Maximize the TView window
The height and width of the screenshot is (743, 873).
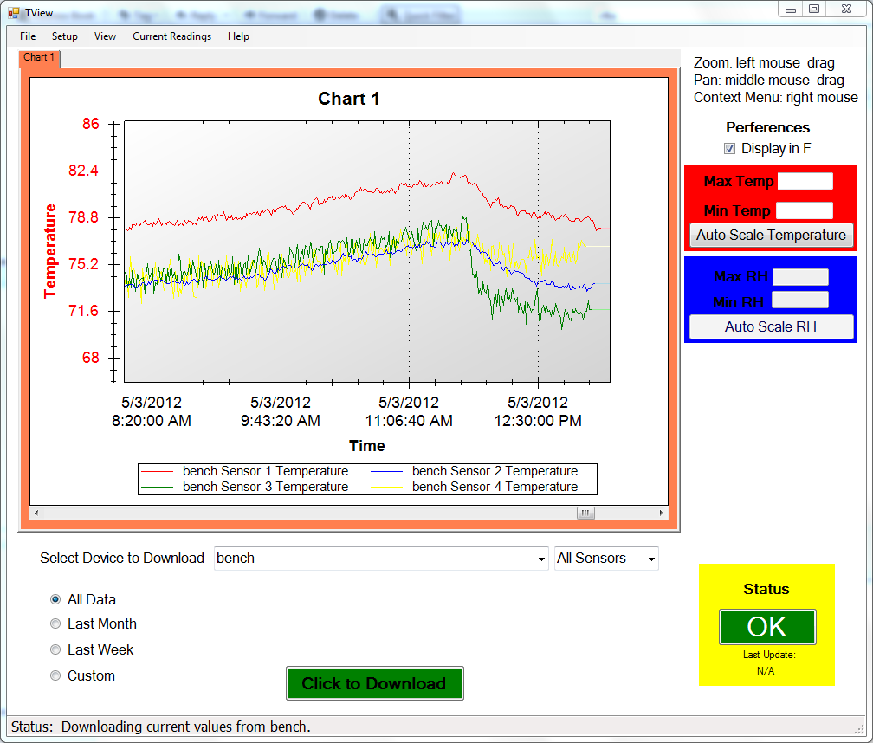pyautogui.click(x=814, y=10)
